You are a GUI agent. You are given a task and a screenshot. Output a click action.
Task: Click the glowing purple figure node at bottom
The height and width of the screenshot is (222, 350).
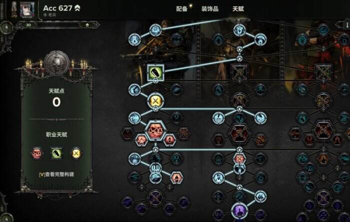(239, 211)
